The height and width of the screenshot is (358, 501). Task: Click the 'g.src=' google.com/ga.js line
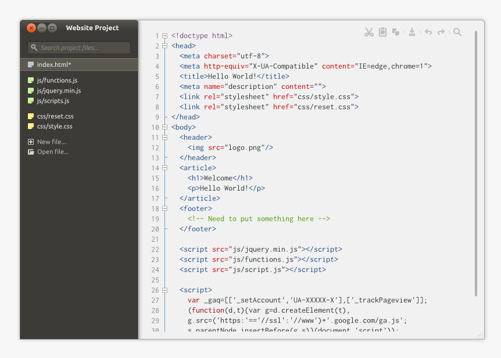[x=298, y=321]
